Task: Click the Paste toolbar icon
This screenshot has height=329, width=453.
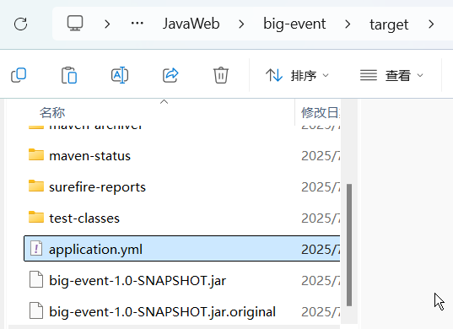Action: pos(69,75)
